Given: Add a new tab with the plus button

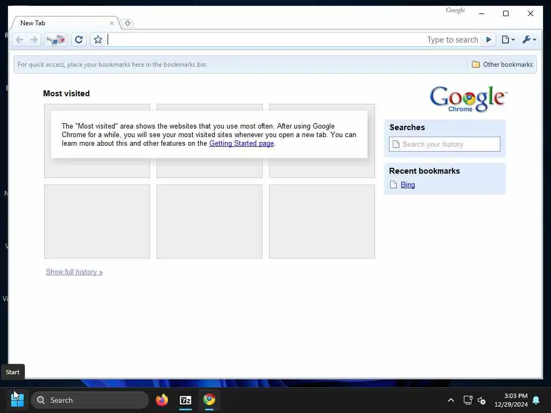Looking at the screenshot, I should [128, 23].
